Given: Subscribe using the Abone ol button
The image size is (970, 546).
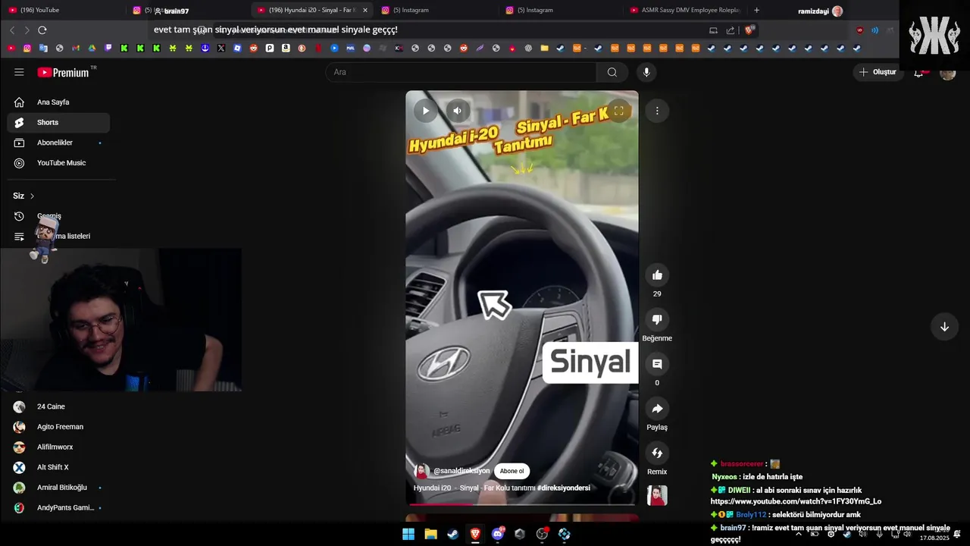Looking at the screenshot, I should (512, 471).
